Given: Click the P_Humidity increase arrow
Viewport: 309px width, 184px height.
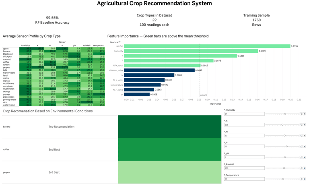Looking at the screenshot, I should [304, 114].
